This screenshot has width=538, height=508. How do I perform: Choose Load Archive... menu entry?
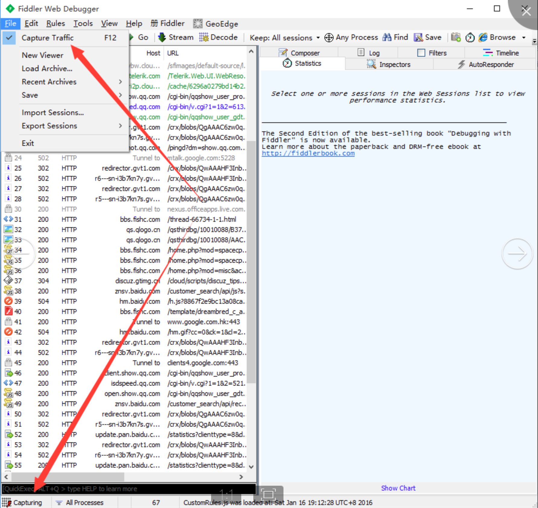click(x=47, y=68)
